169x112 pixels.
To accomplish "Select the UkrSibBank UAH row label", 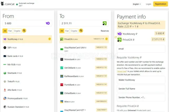I will click(72, 68).
